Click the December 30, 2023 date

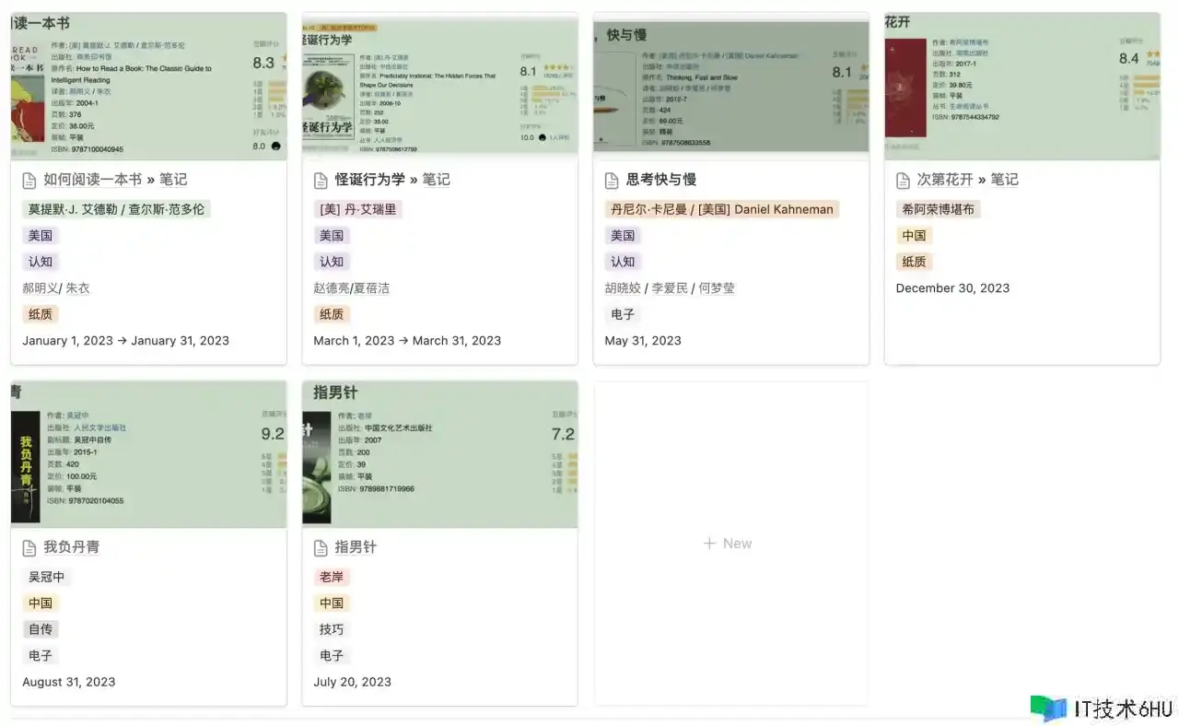click(x=952, y=288)
